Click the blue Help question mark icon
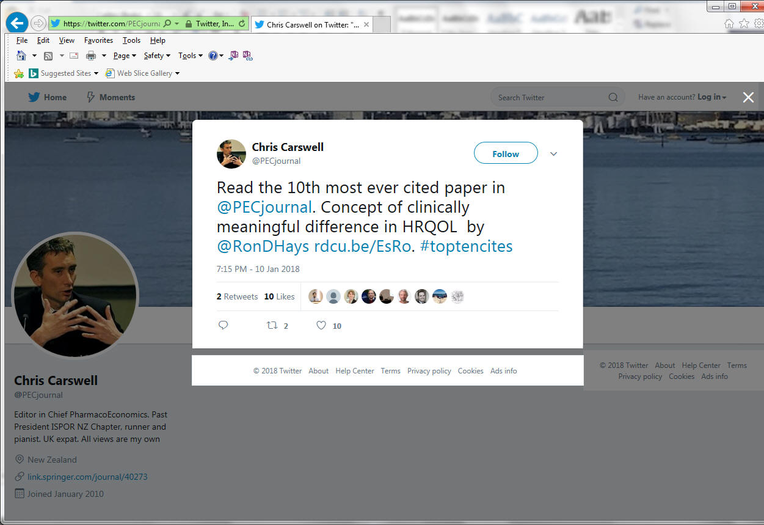This screenshot has height=525, width=764. [213, 56]
